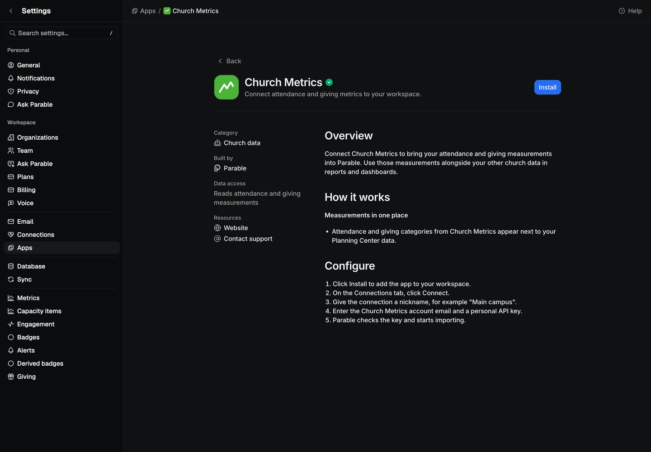Click the Search settings input field
651x452 pixels.
click(61, 33)
